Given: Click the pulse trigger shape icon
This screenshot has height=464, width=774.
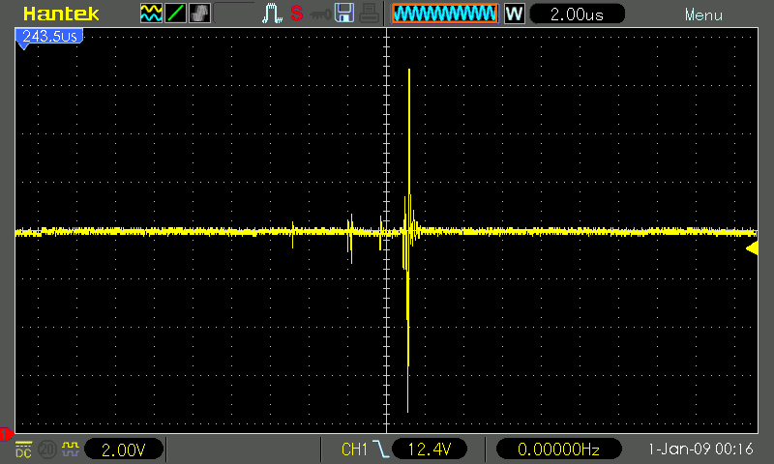Looking at the screenshot, I should (x=272, y=14).
